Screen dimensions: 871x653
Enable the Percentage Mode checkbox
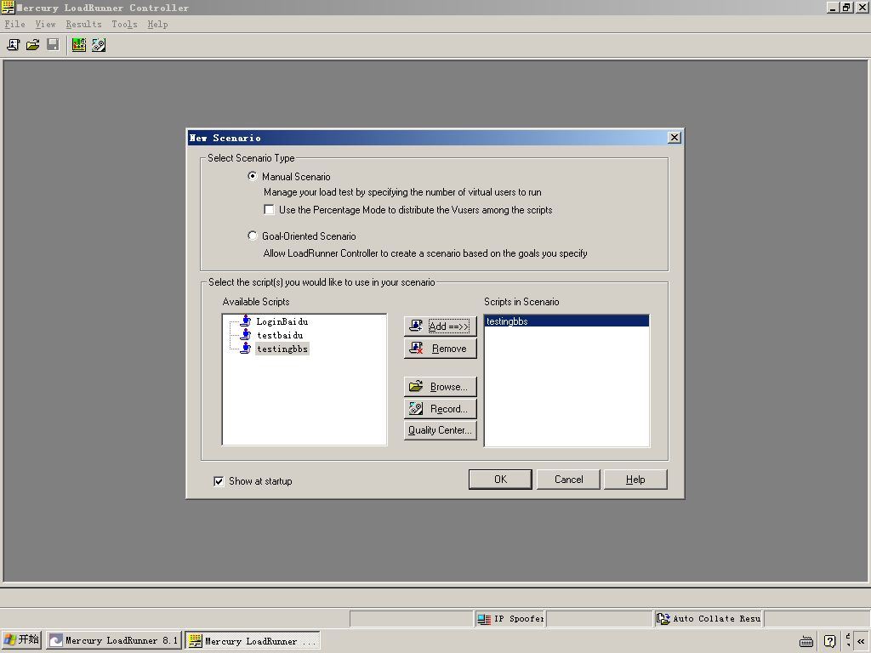point(270,210)
